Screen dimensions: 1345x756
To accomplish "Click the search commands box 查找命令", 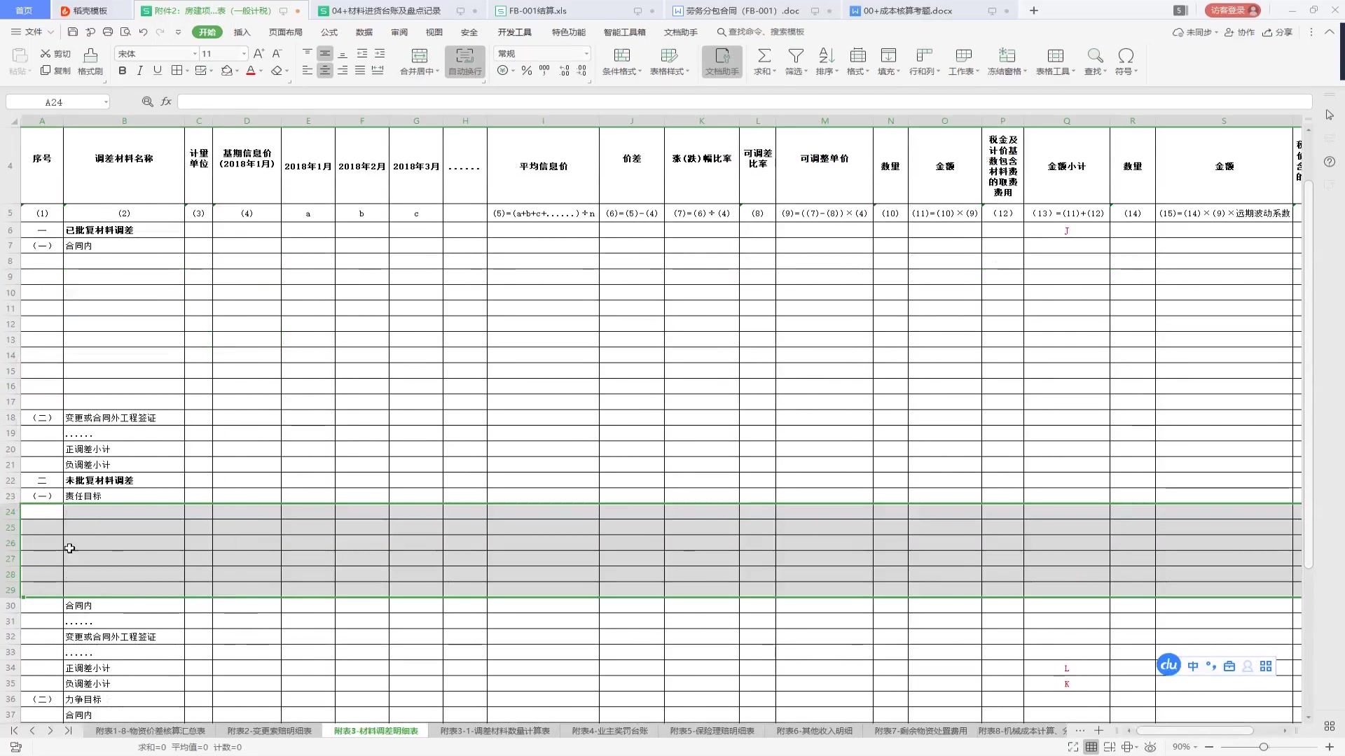I will pos(761,32).
